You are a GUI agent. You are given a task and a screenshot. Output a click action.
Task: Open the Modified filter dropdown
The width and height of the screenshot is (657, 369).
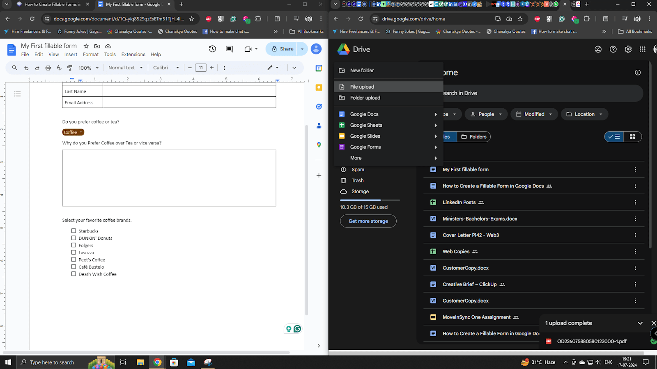pos(533,114)
